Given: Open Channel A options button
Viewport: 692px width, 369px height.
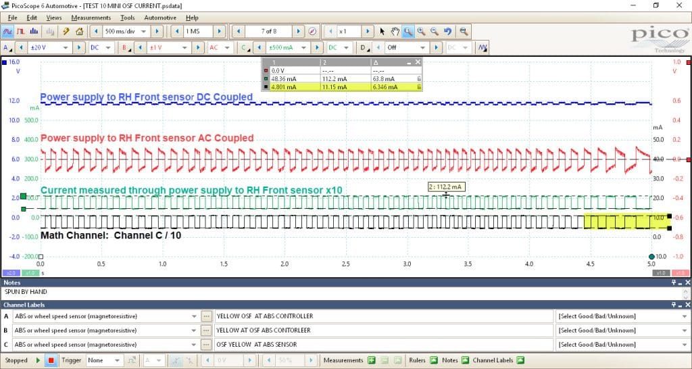Looking at the screenshot, I should 7,47.
